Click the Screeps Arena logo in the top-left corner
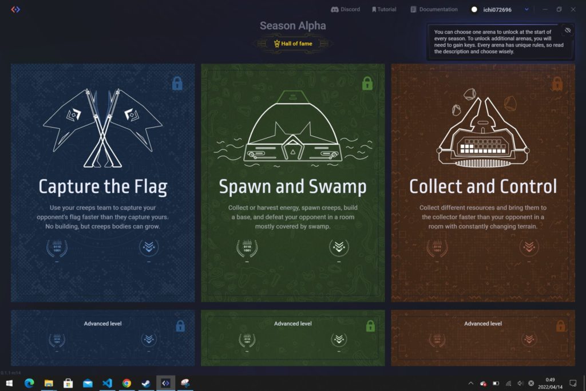586x391 pixels. (x=15, y=9)
